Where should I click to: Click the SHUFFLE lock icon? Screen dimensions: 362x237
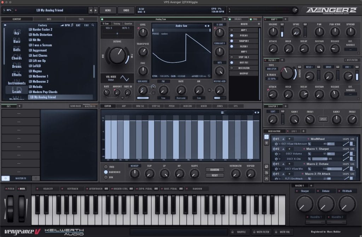[x=233, y=232]
